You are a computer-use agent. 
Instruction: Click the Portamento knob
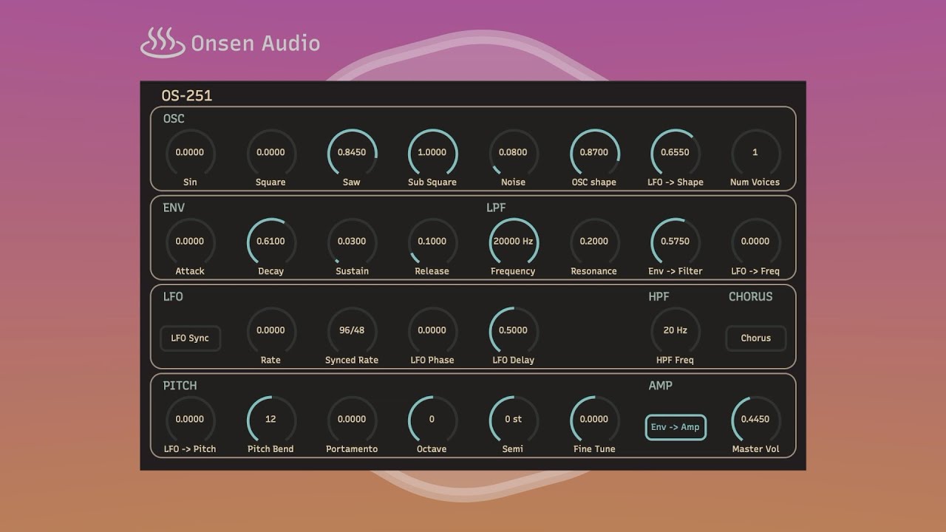tap(352, 419)
